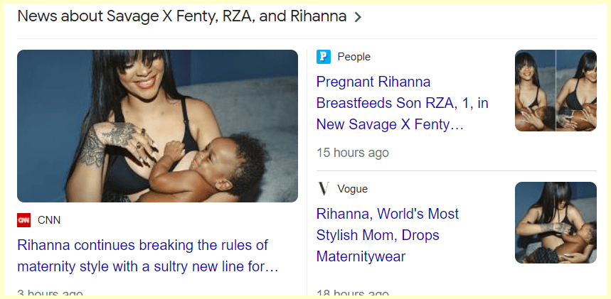Screen dimensions: 611x299
Task: Click the Vogue story thumbnail
Action: 556,222
